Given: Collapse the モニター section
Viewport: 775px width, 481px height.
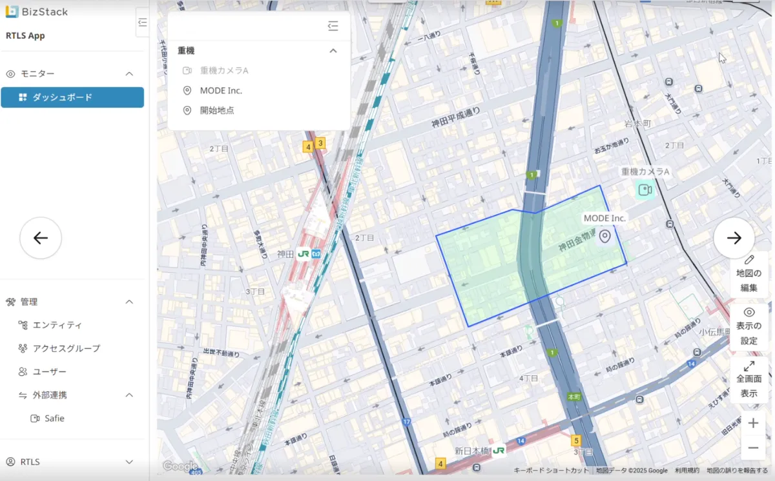Looking at the screenshot, I should click(129, 74).
